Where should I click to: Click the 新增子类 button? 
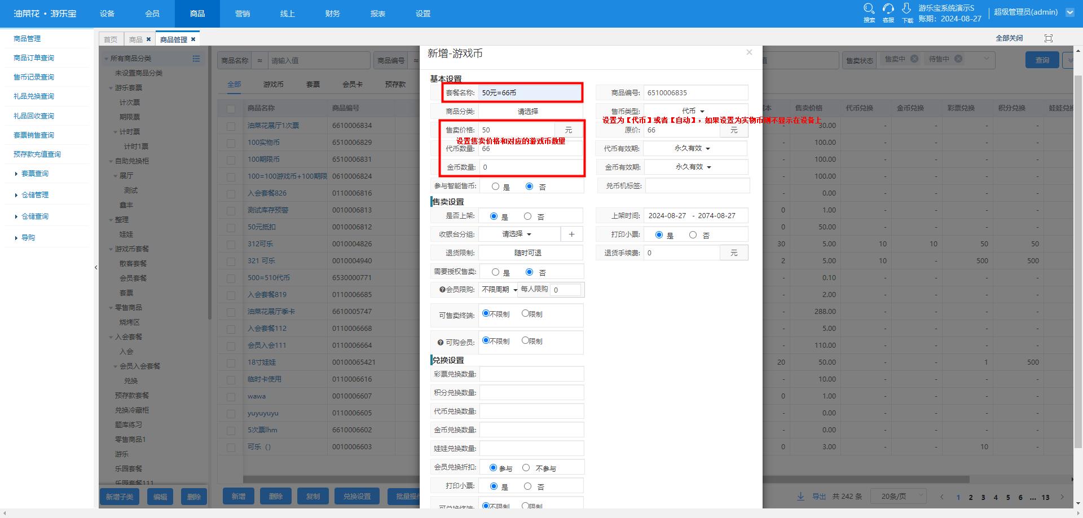pyautogui.click(x=120, y=497)
